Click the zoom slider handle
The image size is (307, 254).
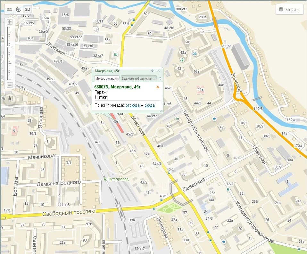tap(10, 46)
